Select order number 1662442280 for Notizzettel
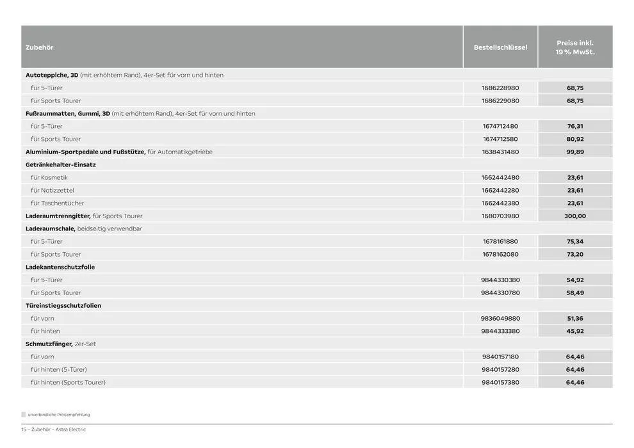The image size is (634, 448). coord(500,190)
